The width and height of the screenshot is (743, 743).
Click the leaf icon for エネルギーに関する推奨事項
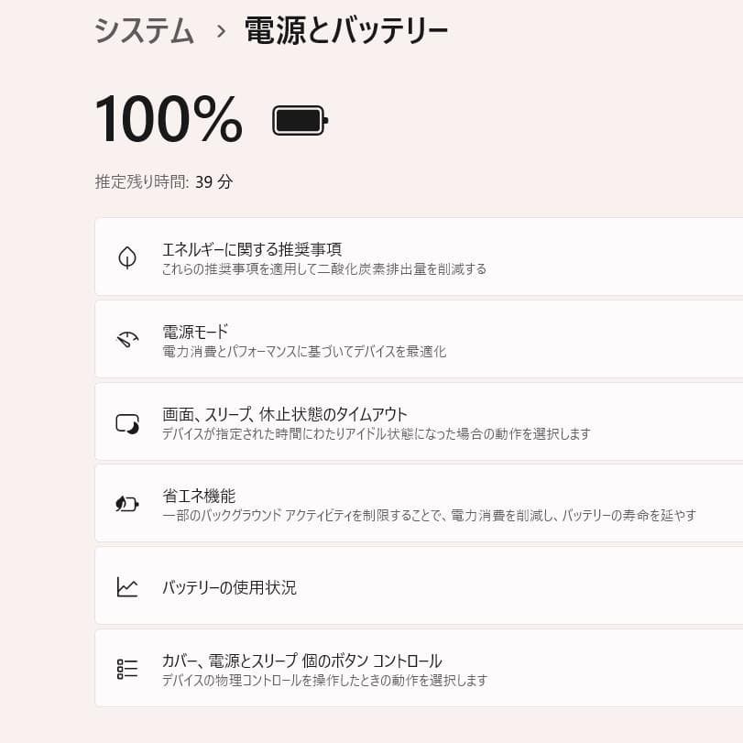coord(127,257)
